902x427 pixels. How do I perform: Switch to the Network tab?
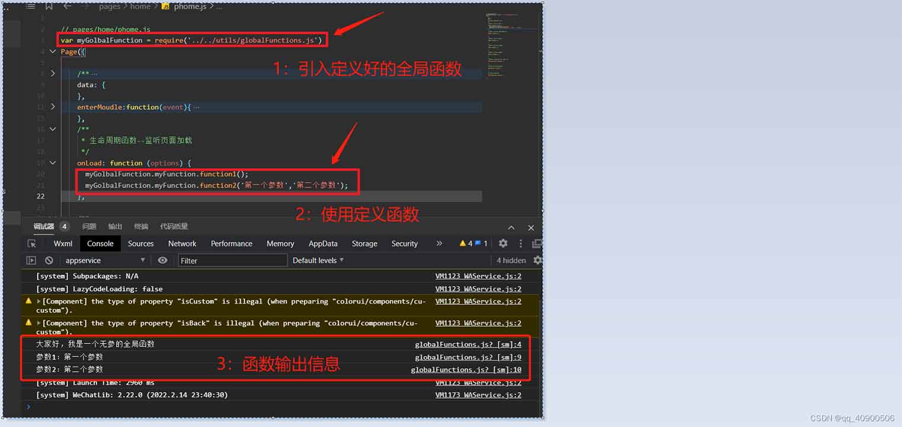pyautogui.click(x=182, y=244)
